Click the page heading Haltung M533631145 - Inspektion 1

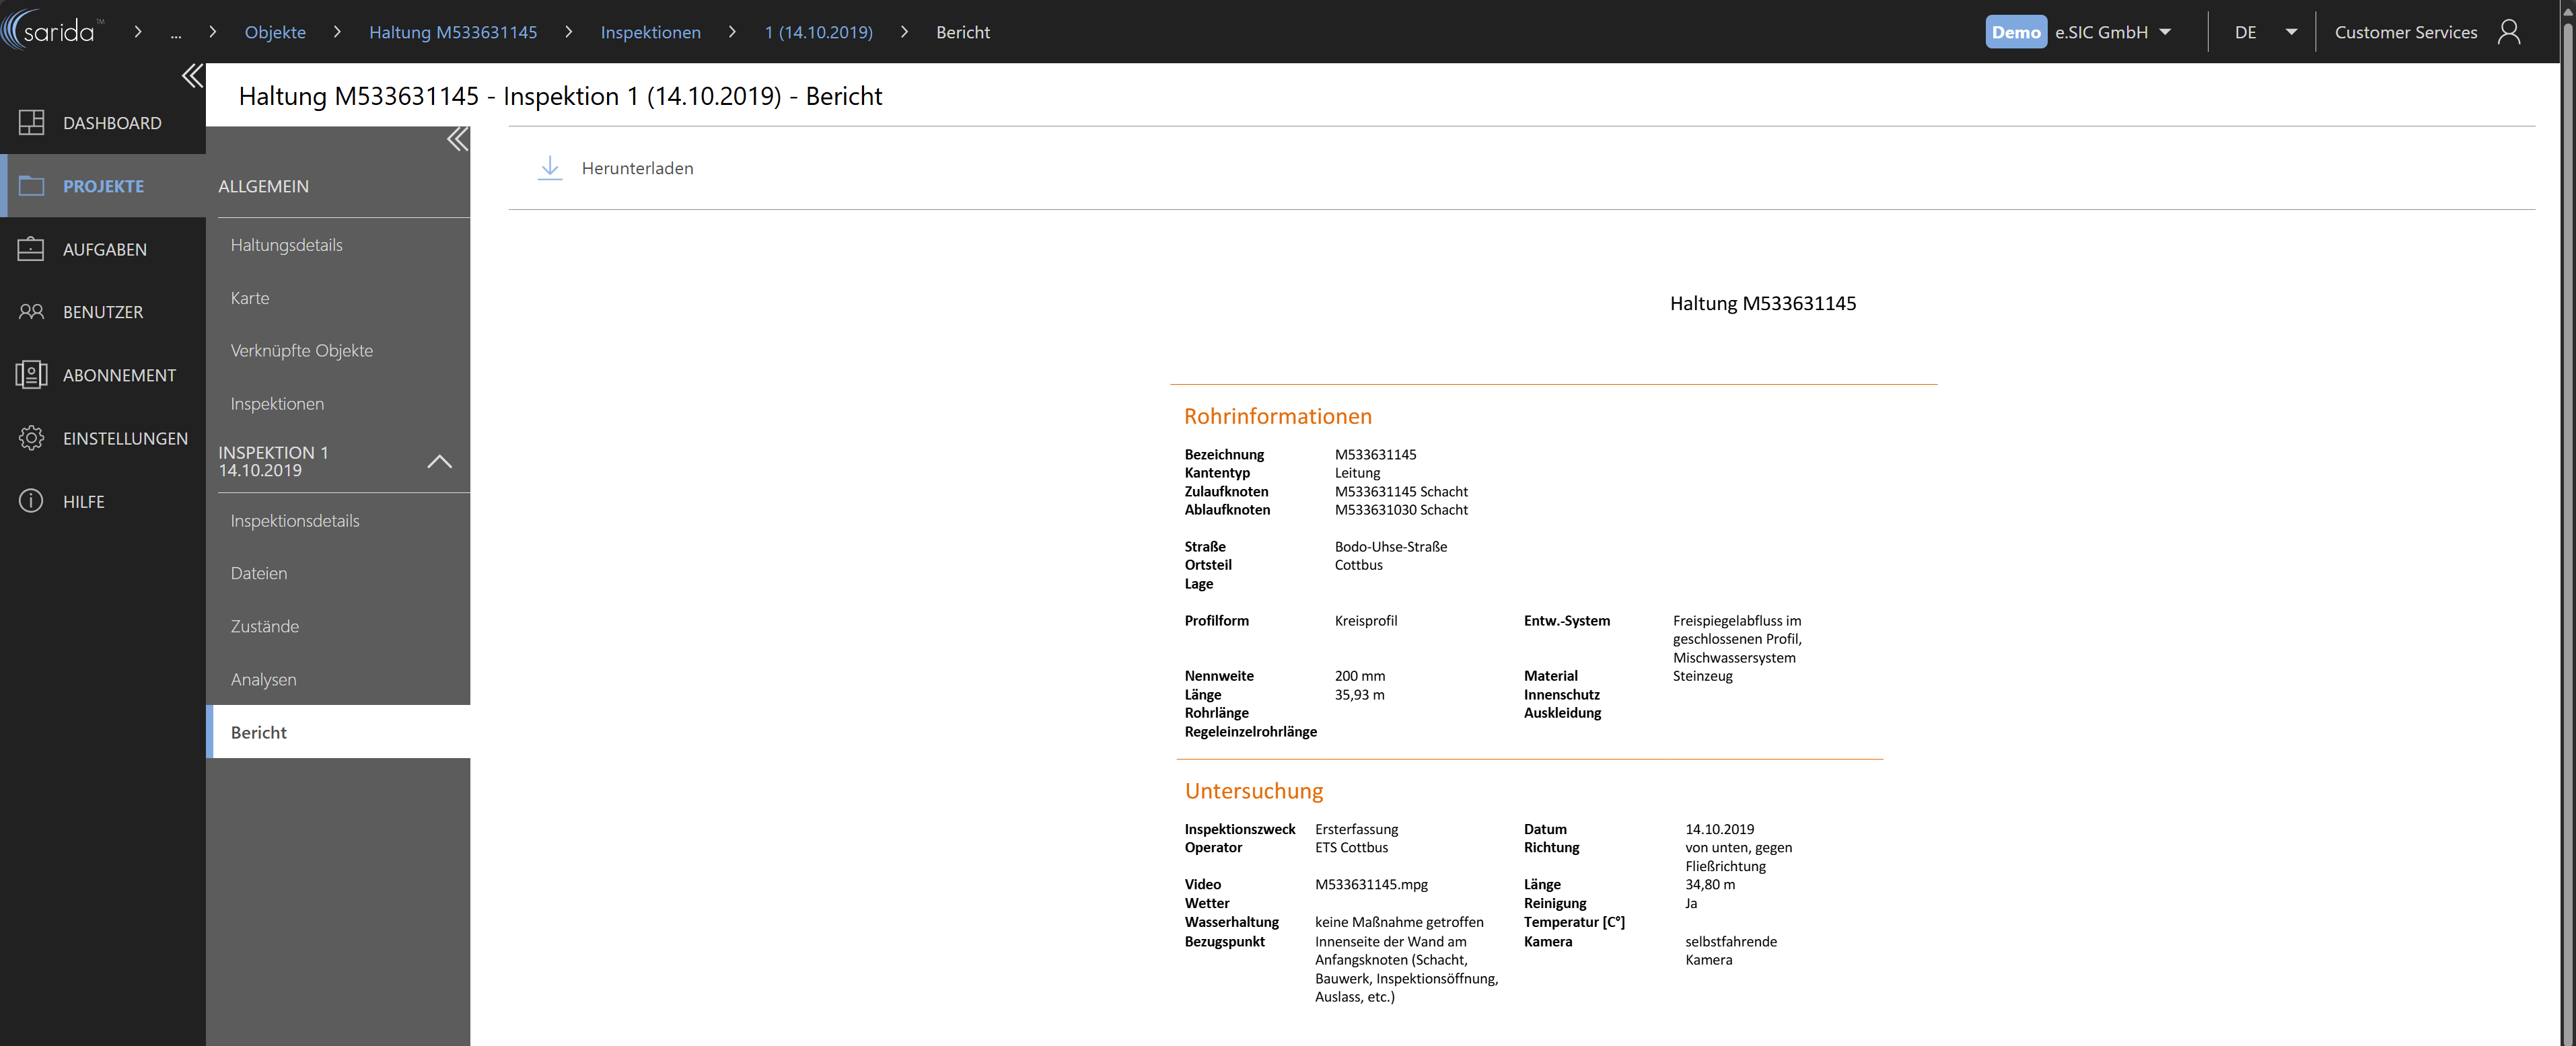click(x=560, y=96)
